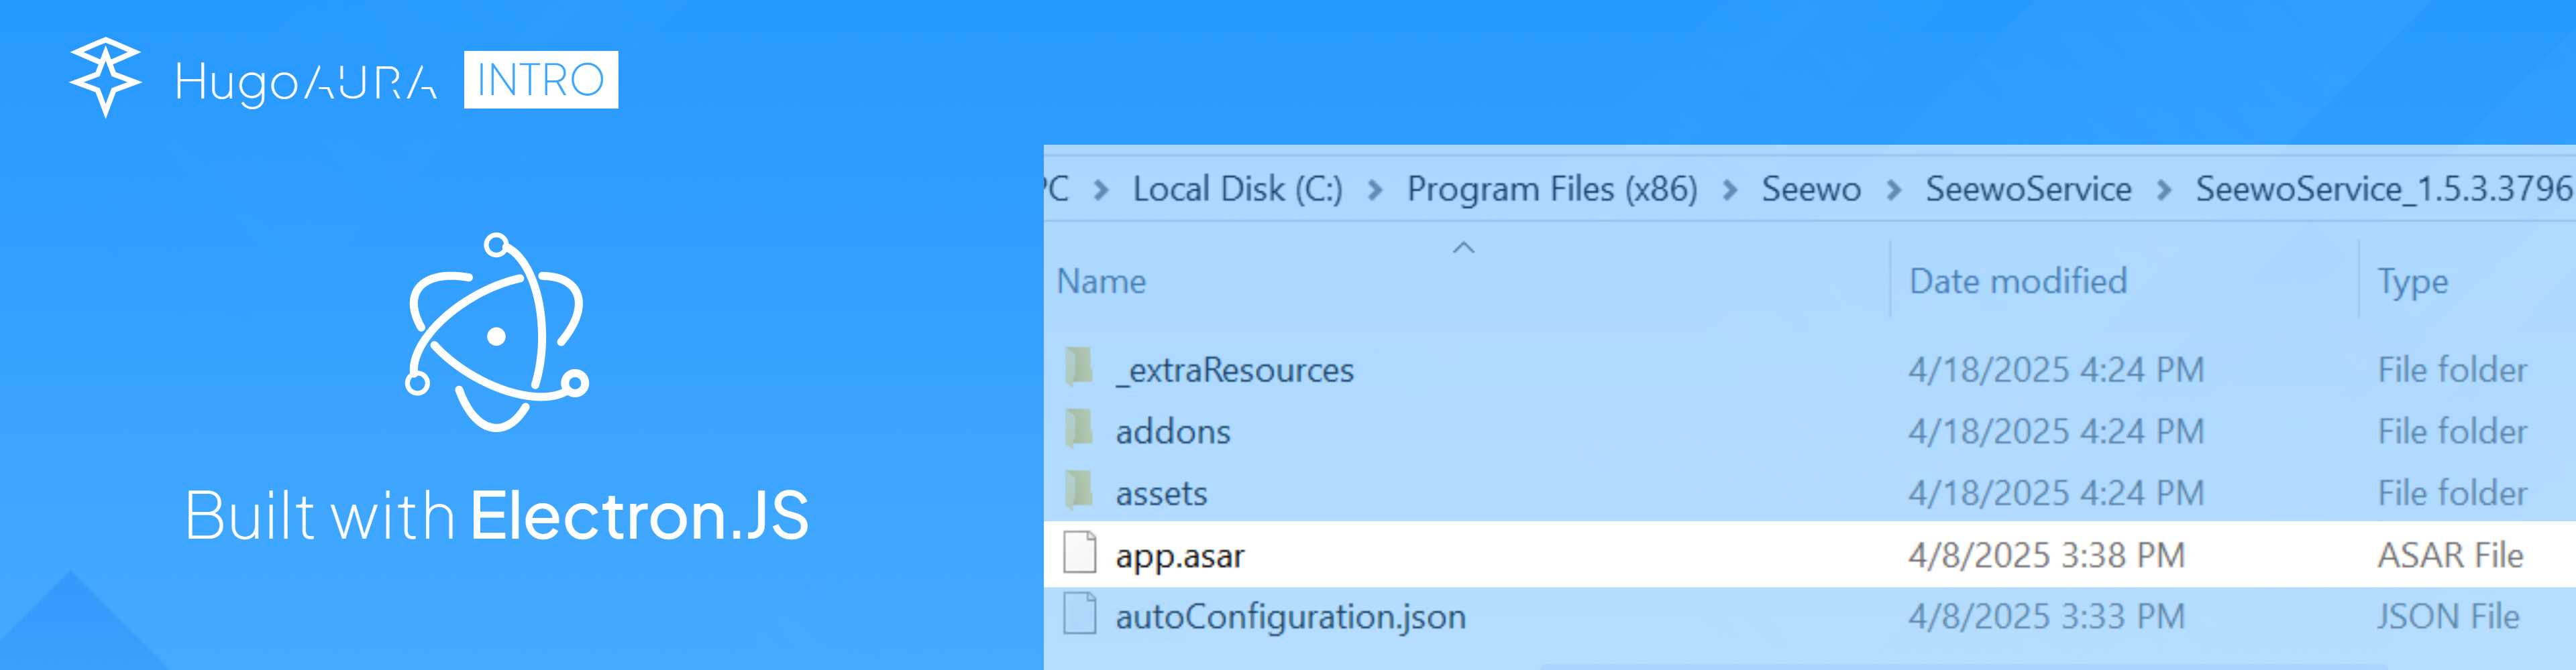Expand chevron after Program Files (x86)
2576x670 pixels.
click(x=1730, y=190)
